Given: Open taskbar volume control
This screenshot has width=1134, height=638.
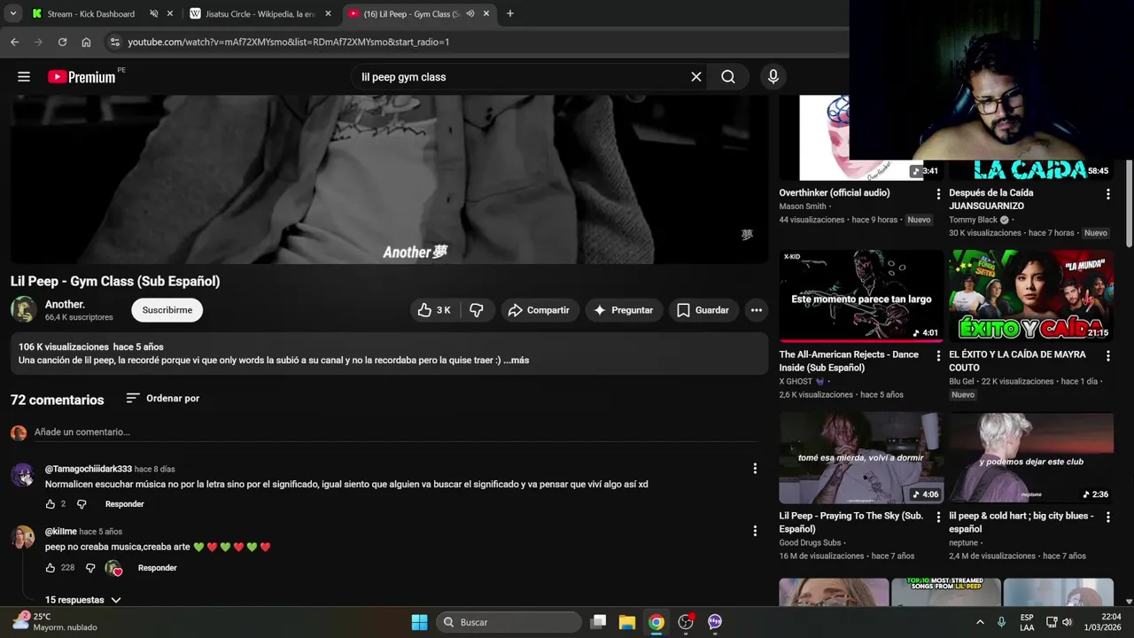Looking at the screenshot, I should click(1067, 622).
